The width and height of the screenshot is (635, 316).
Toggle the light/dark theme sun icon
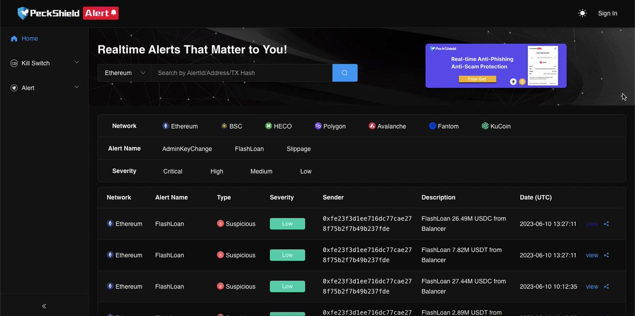[583, 13]
